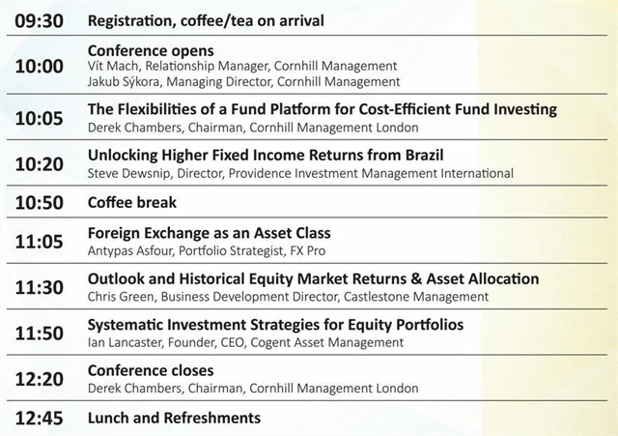Click the 10:05 time slot

pos(39,118)
